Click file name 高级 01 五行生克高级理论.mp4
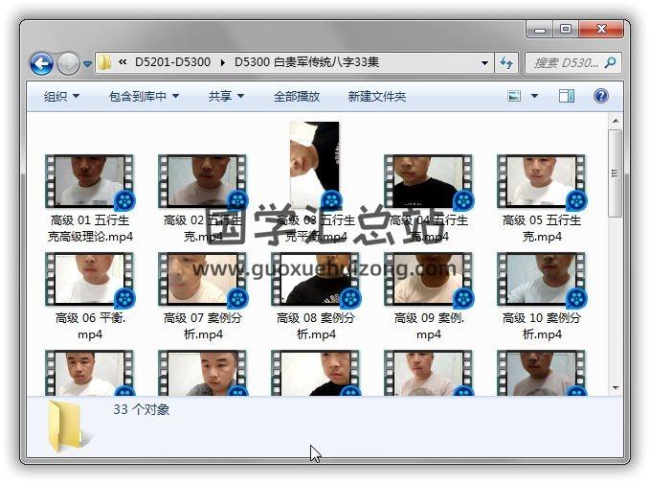Viewport: 650px width, 484px height. pyautogui.click(x=90, y=228)
